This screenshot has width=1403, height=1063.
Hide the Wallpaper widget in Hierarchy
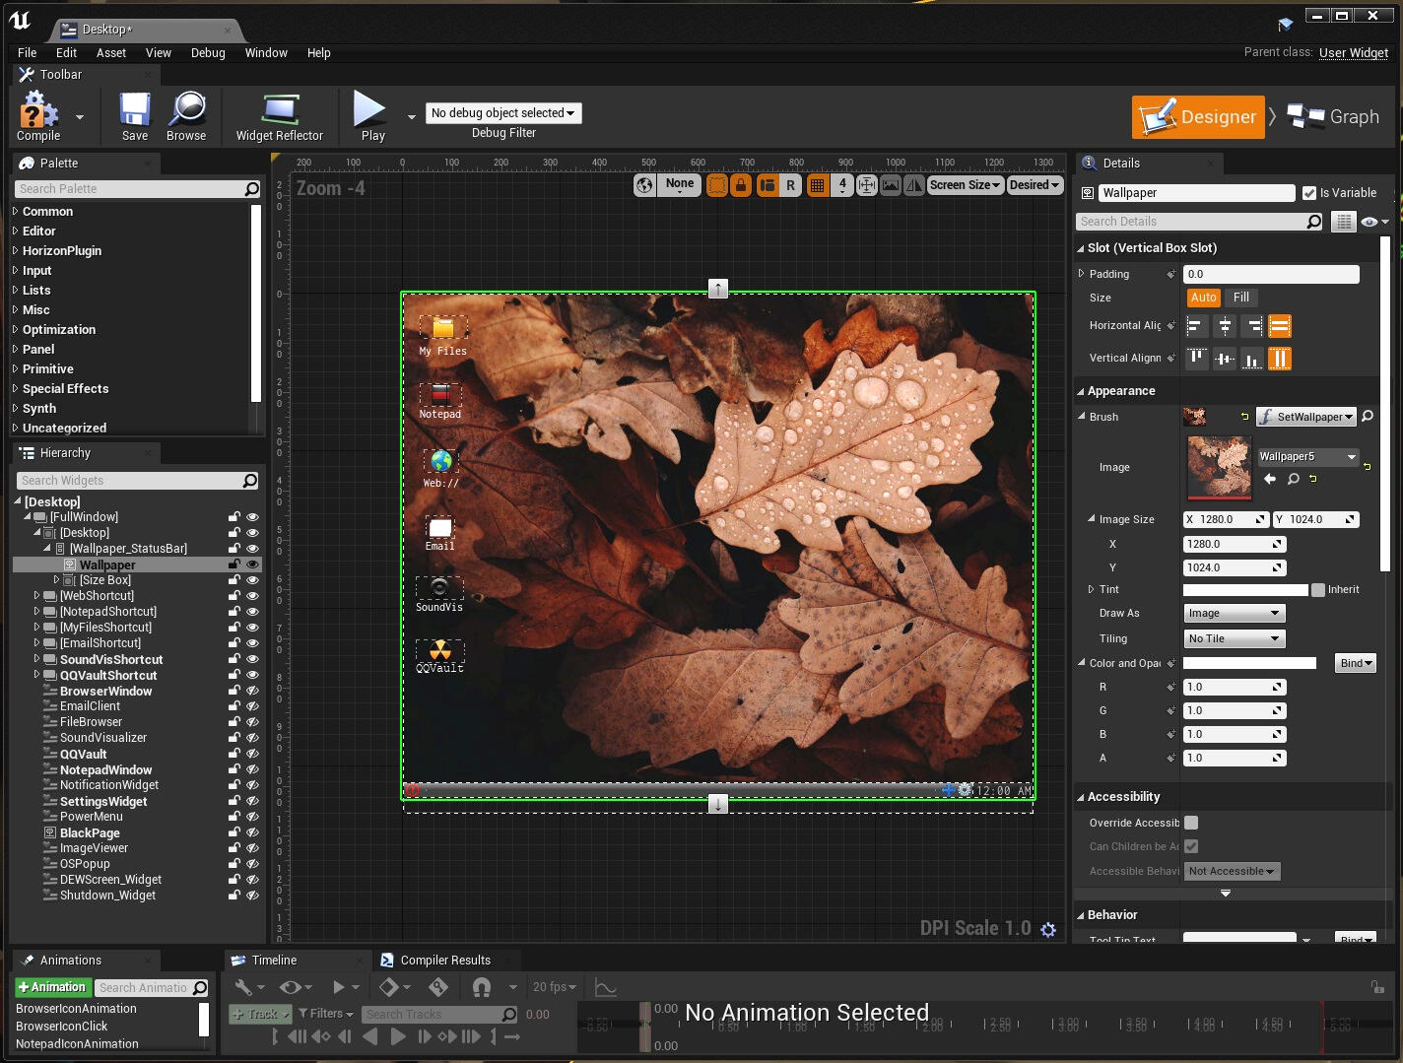pyautogui.click(x=252, y=565)
